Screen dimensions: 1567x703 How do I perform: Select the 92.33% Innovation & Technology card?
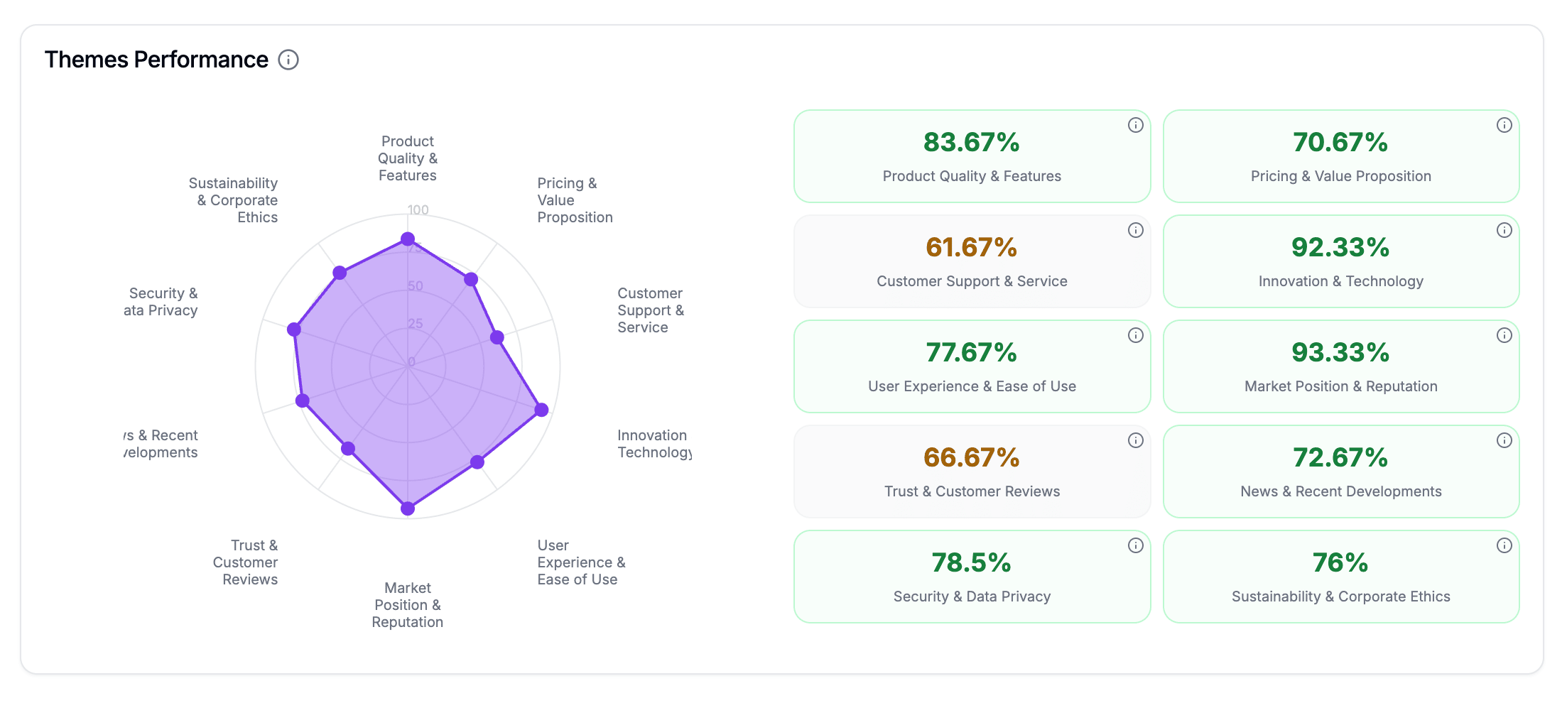(x=1340, y=261)
